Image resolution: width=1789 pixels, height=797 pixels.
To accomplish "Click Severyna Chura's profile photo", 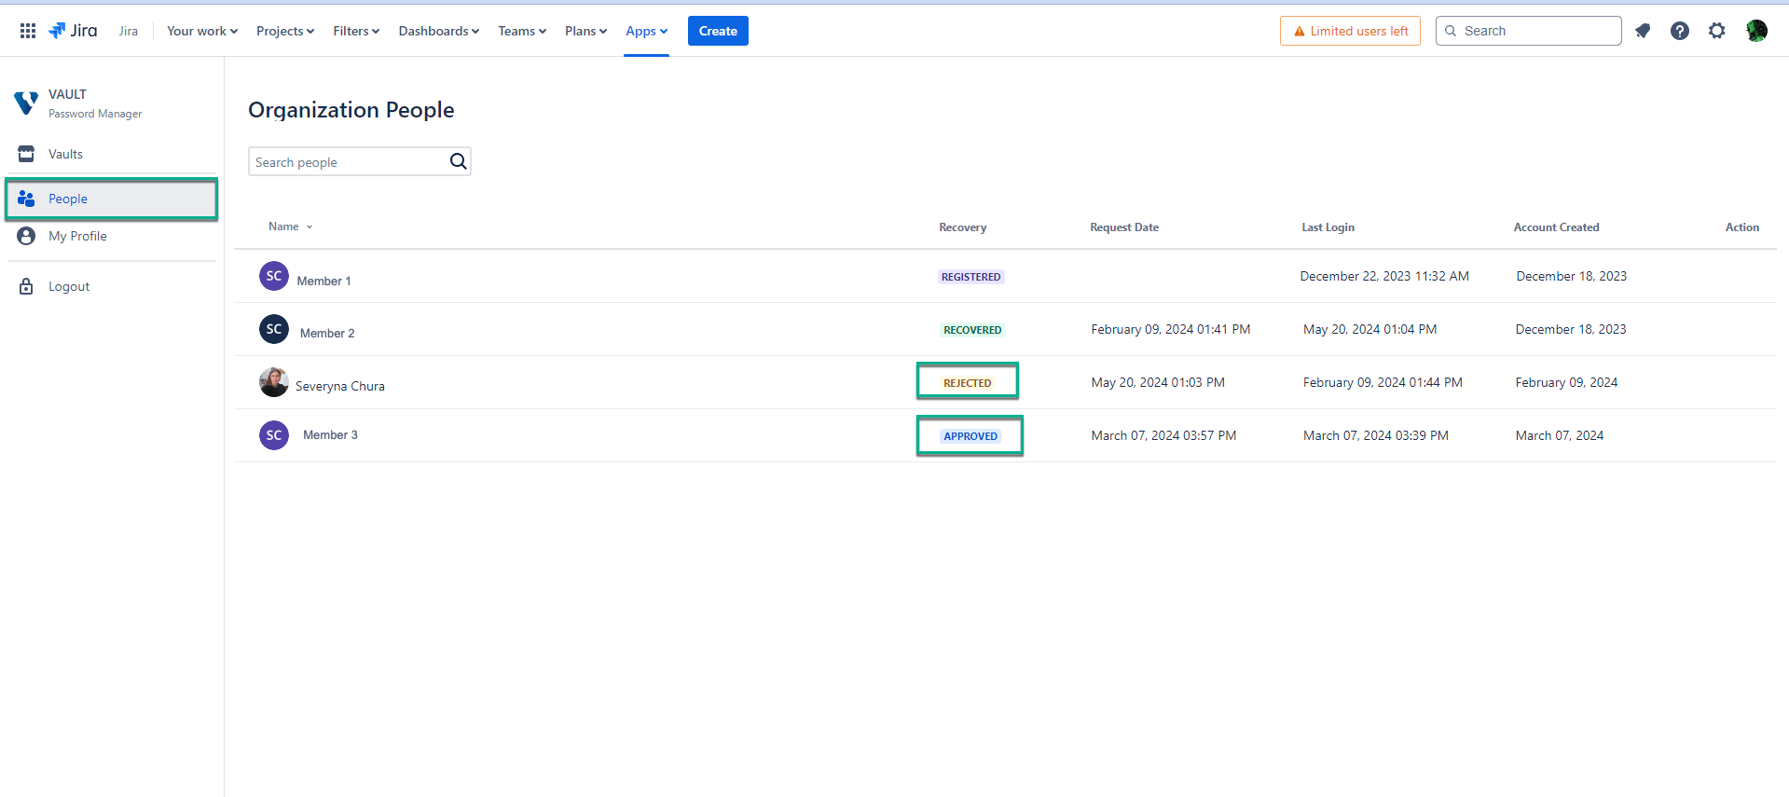I will pyautogui.click(x=273, y=382).
